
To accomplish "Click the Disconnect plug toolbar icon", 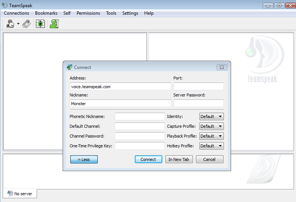I will (x=26, y=24).
